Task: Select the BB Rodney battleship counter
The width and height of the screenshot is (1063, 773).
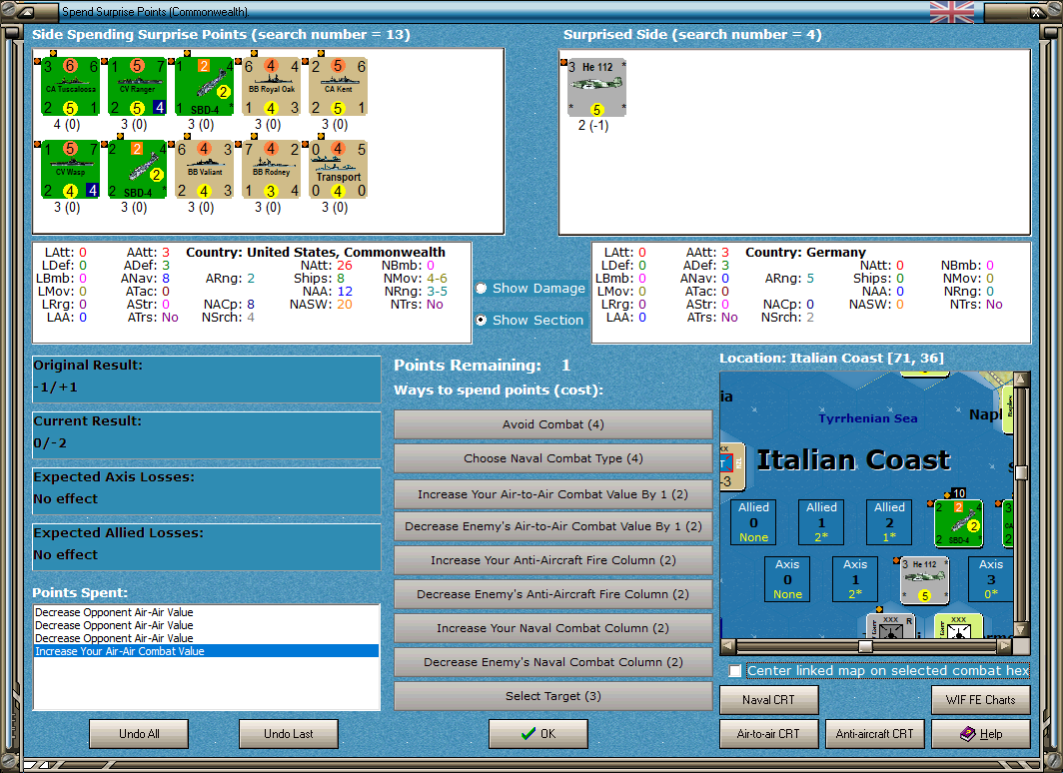Action: click(271, 170)
